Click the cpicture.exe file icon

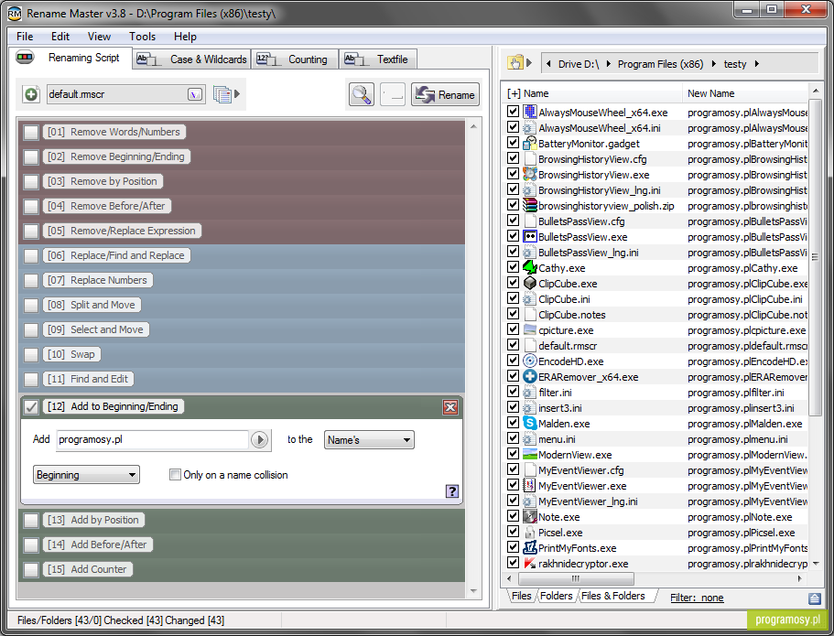530,329
